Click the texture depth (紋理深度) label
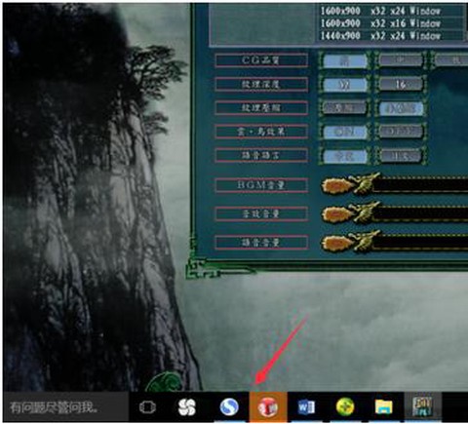 tap(261, 85)
